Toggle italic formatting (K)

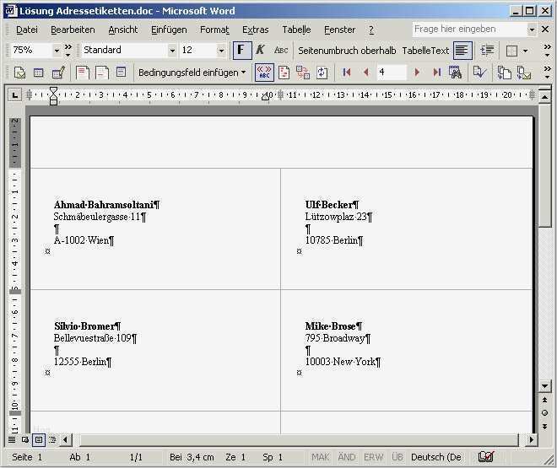pos(260,51)
